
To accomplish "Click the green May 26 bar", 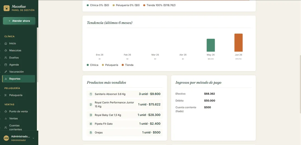I will coord(211,45).
